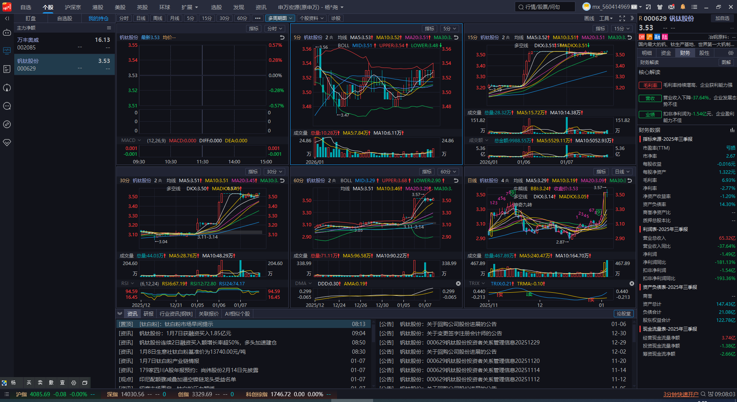
Task: Collapse the left sidebar with the arrow icon
Action: (7, 18)
